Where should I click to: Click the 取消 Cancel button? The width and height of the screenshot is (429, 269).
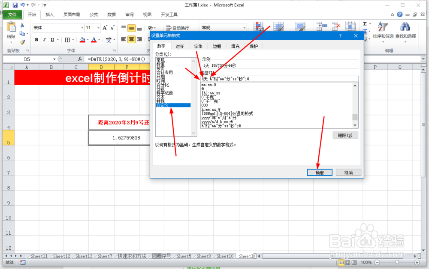(x=348, y=173)
